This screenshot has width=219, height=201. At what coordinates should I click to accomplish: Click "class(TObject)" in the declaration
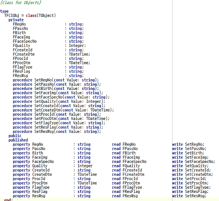(x=41, y=16)
